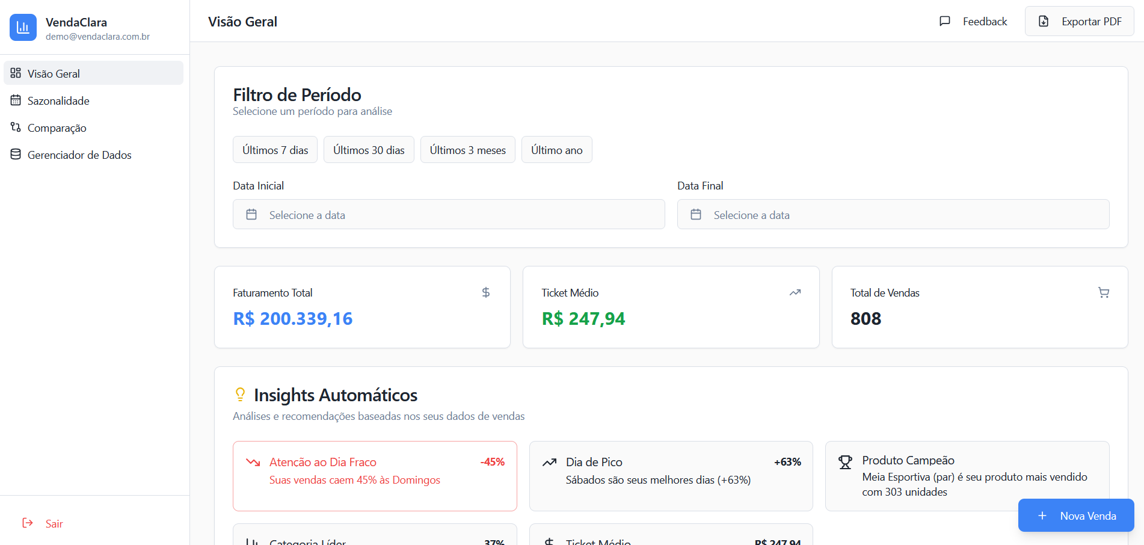This screenshot has height=545, width=1144.
Task: Select the Produto Campeão insight card
Action: [x=967, y=476]
